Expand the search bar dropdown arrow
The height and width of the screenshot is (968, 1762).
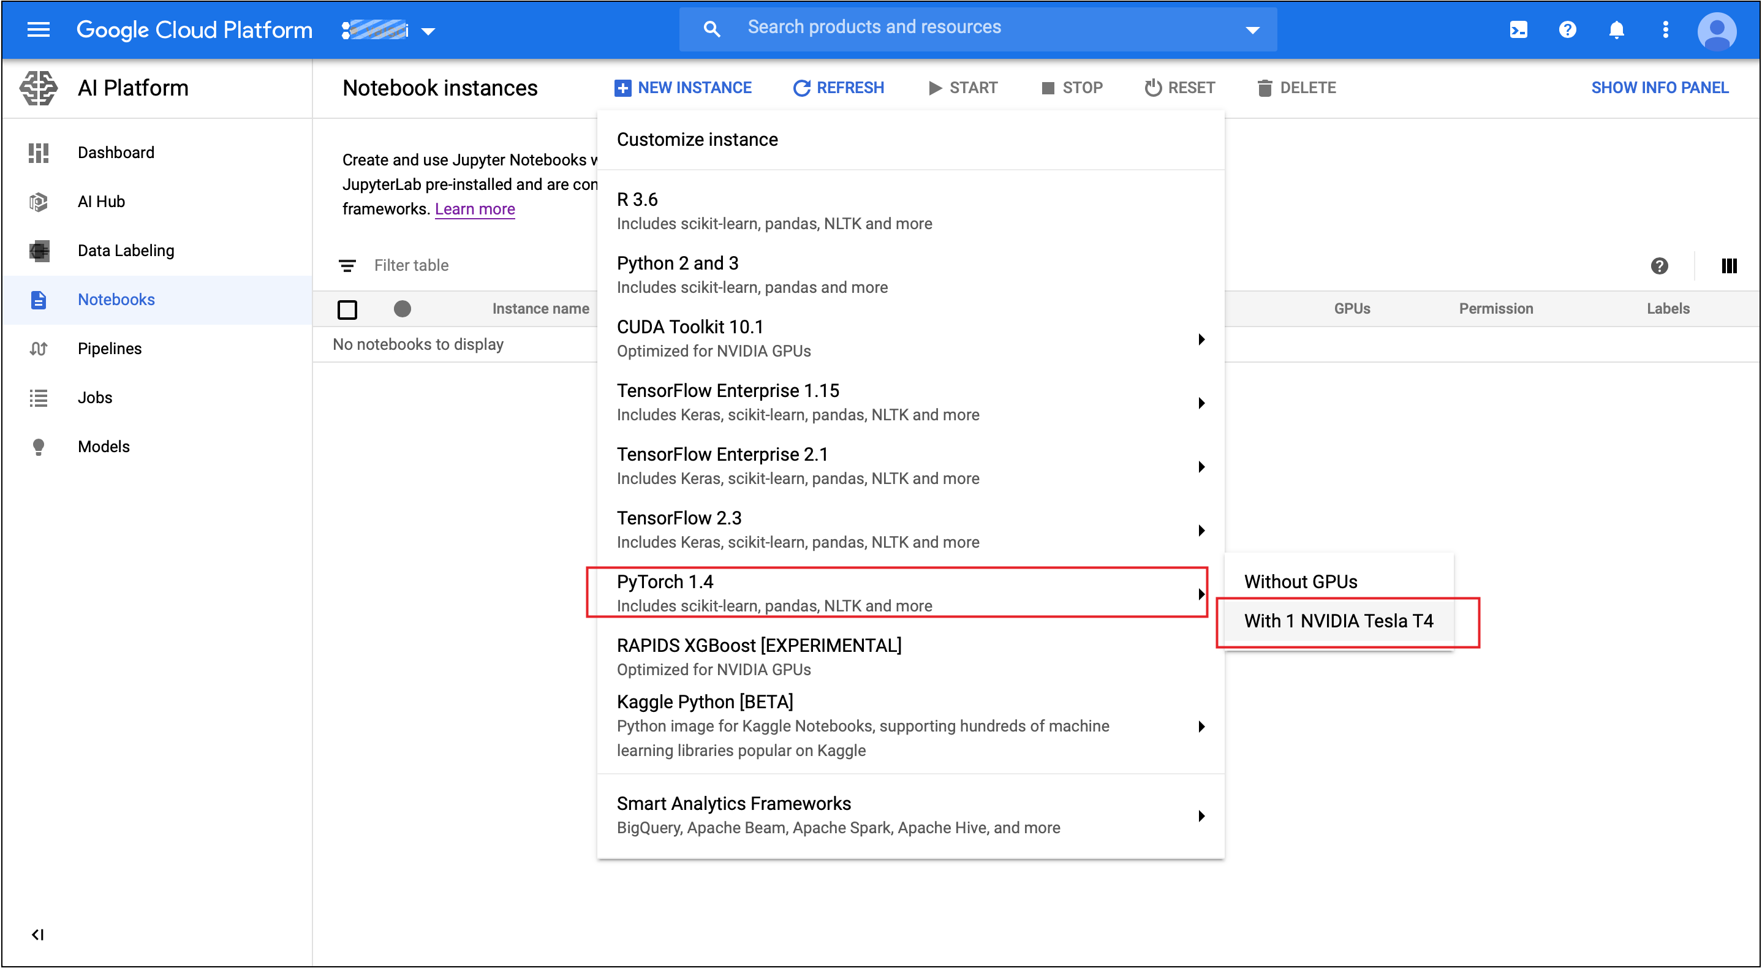[x=1252, y=30]
